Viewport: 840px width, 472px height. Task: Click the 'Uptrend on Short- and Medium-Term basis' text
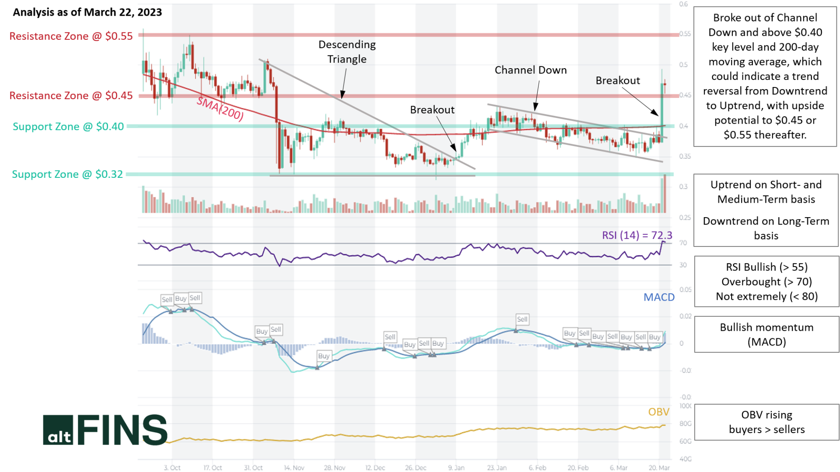[766, 192]
